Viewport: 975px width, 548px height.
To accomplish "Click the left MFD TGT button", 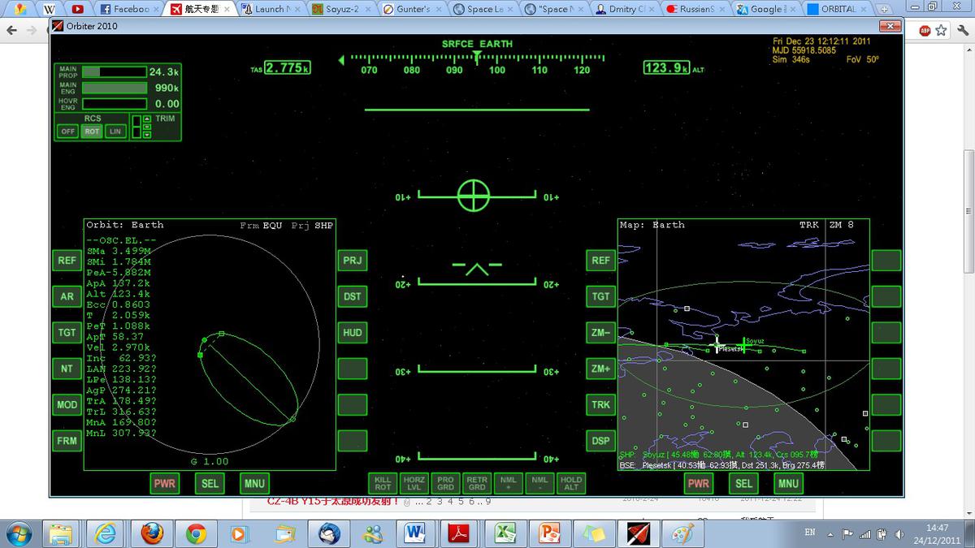I will 67,332.
